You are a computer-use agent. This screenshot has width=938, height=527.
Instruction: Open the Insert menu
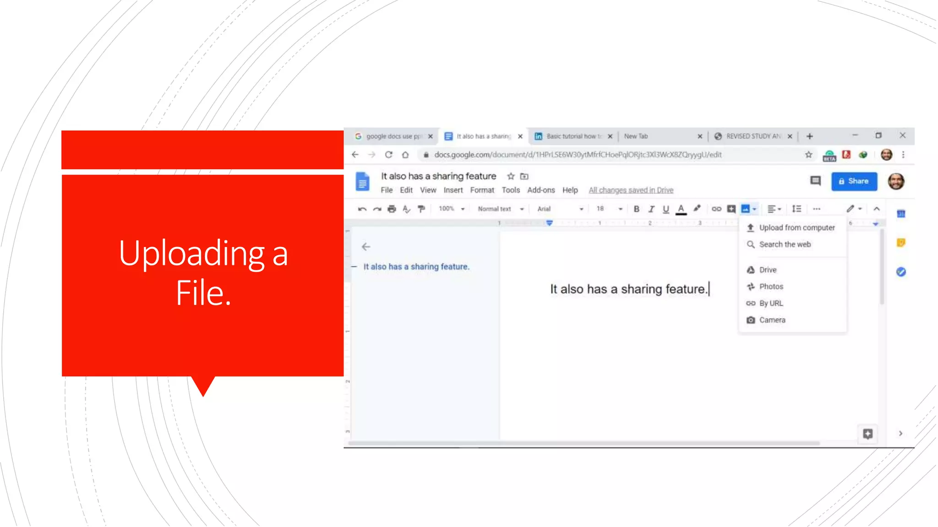pyautogui.click(x=453, y=190)
